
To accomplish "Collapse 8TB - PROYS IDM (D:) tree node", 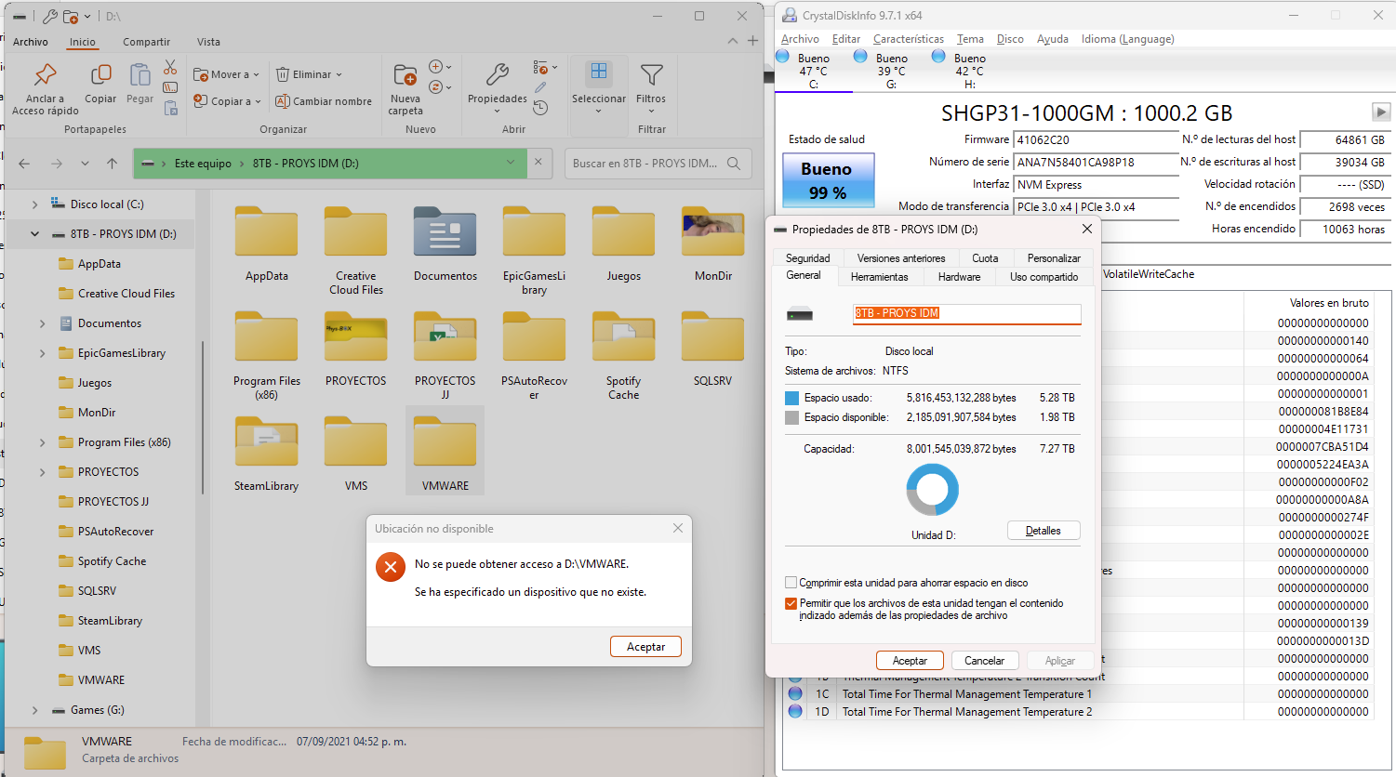I will (x=34, y=234).
